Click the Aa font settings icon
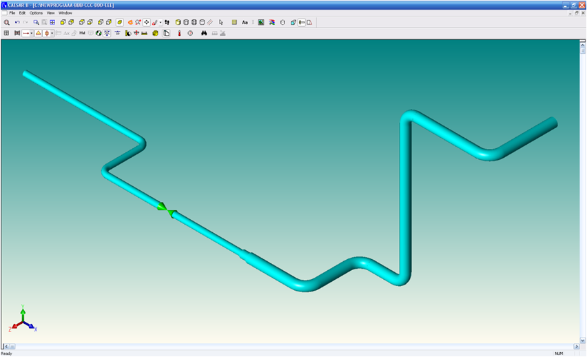This screenshot has width=587, height=357. coord(245,23)
